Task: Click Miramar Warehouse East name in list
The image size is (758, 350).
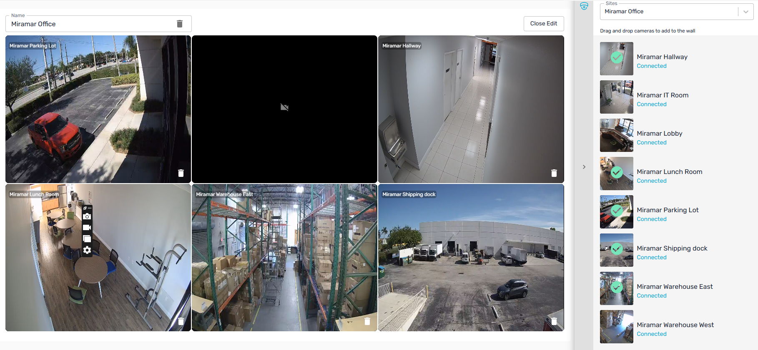Action: (675, 287)
